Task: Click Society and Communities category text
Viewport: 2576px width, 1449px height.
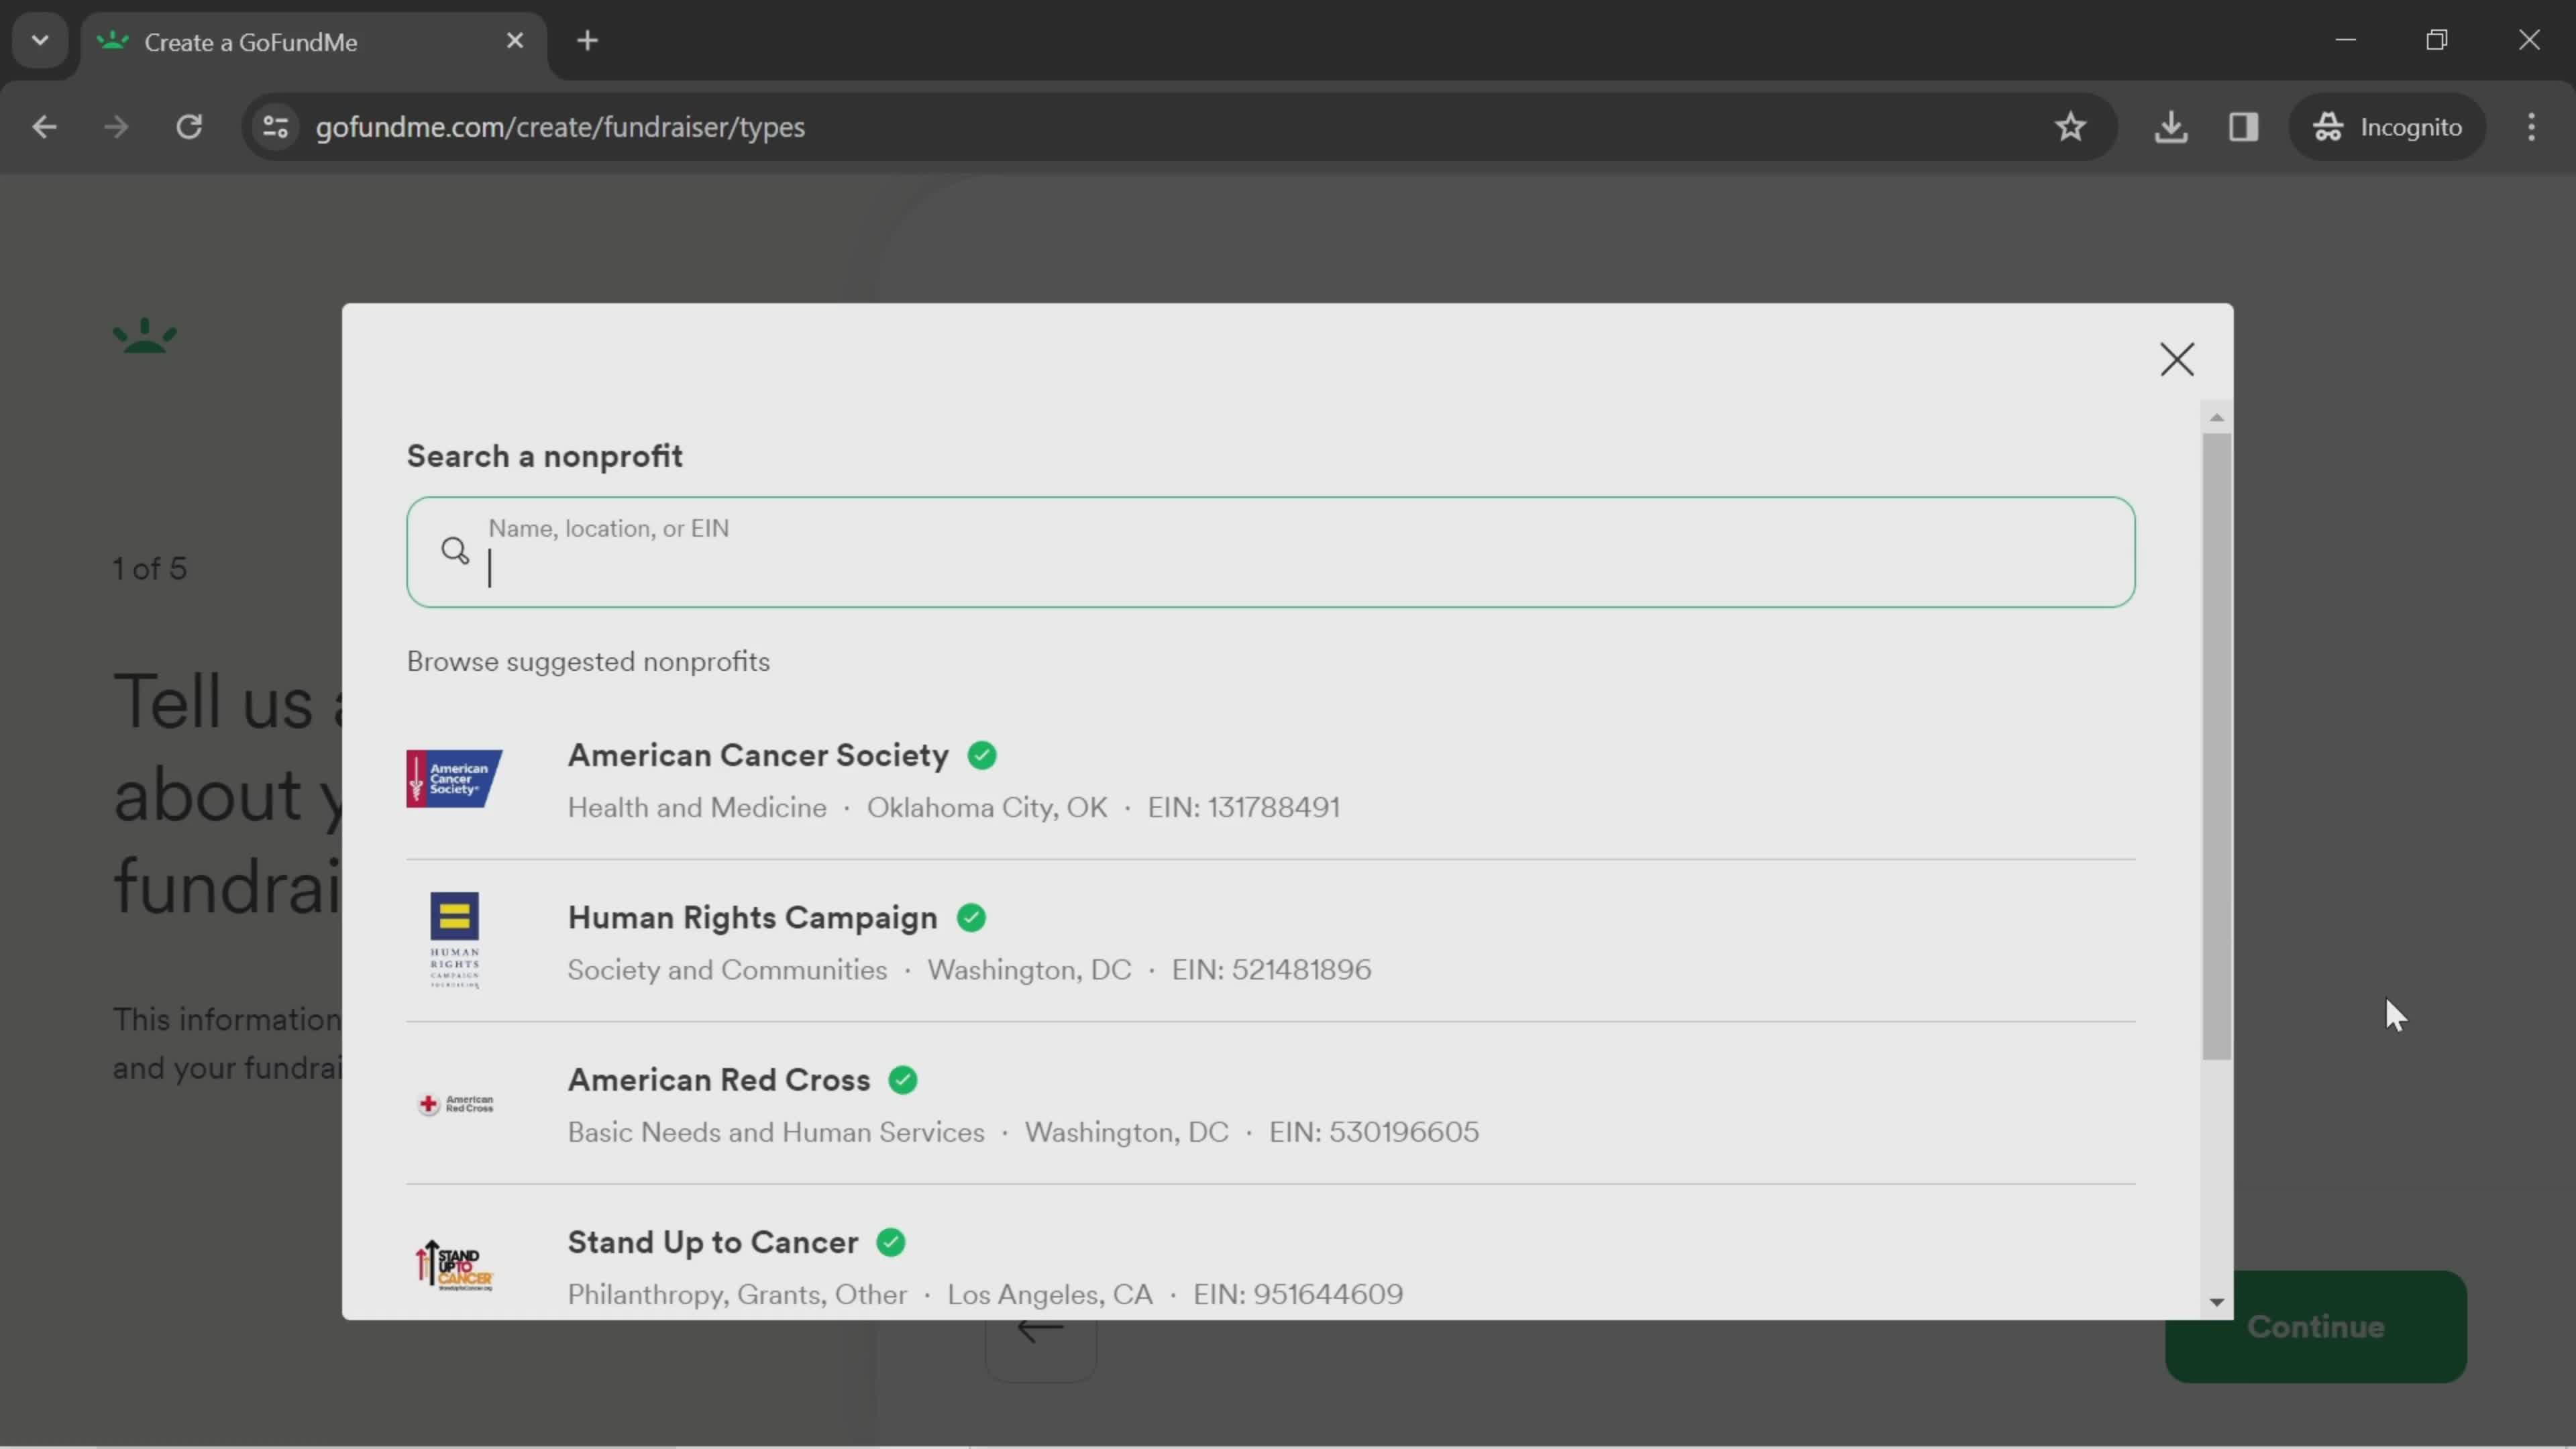Action: point(727,970)
